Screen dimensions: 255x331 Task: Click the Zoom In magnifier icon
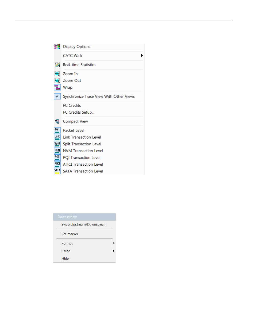click(57, 74)
